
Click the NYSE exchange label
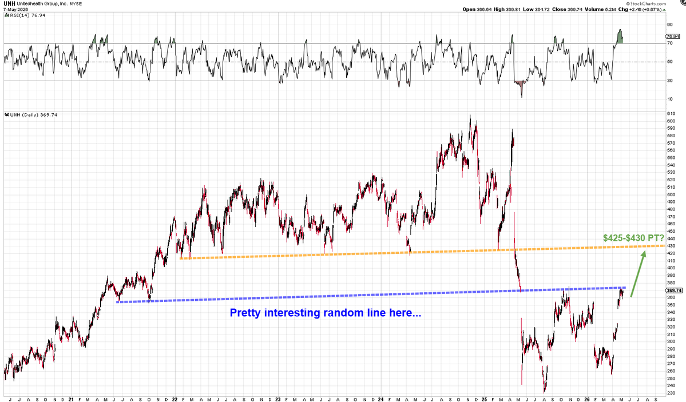[x=76, y=3]
